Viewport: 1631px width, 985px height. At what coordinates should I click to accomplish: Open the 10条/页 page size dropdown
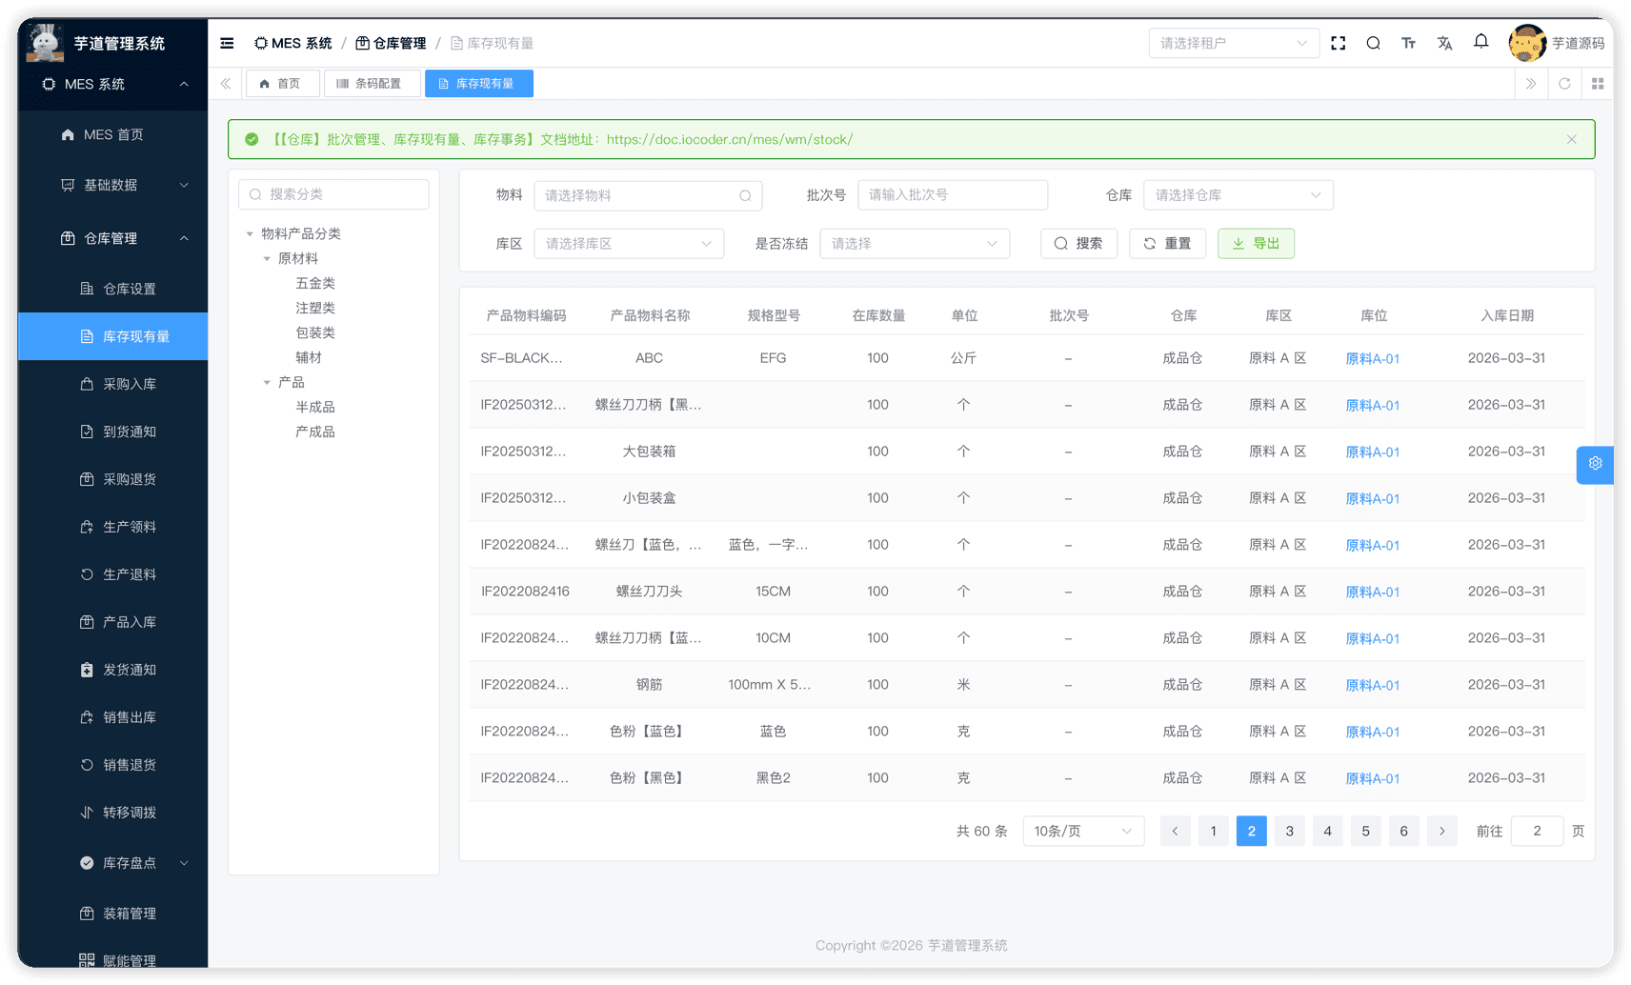(1082, 831)
